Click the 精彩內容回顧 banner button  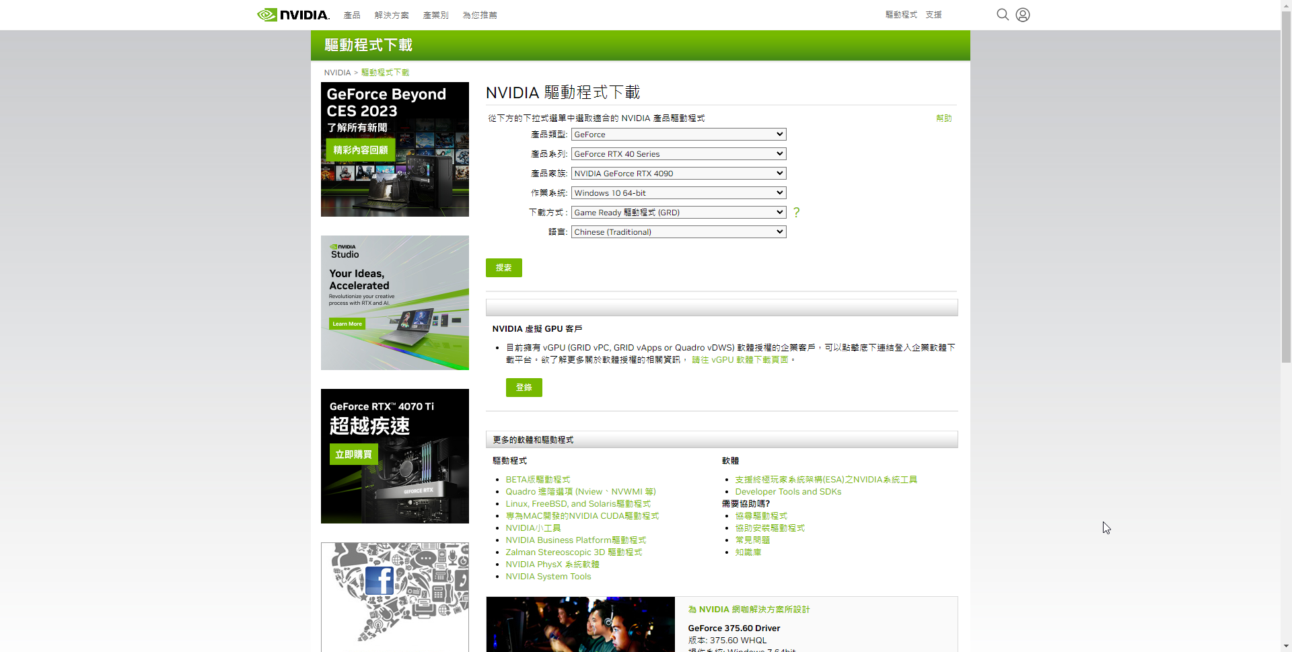361,150
